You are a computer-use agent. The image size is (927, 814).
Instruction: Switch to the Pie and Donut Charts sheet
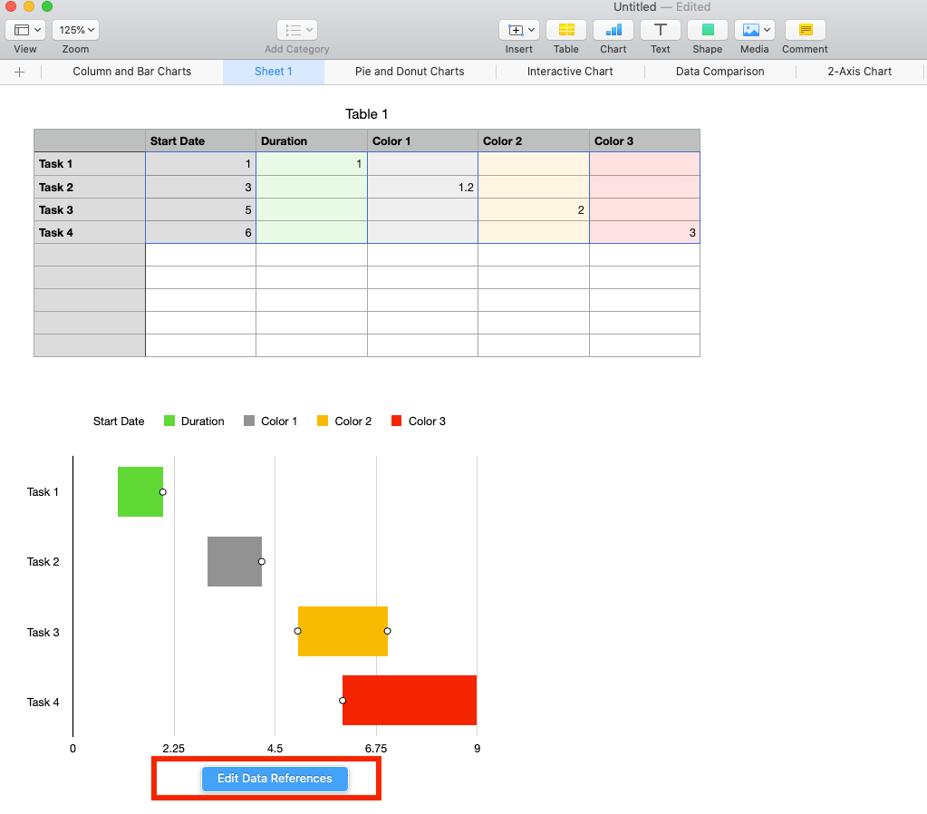click(410, 71)
